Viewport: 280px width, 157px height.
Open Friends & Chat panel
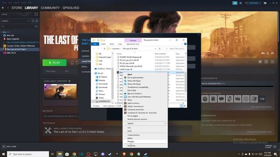click(271, 147)
